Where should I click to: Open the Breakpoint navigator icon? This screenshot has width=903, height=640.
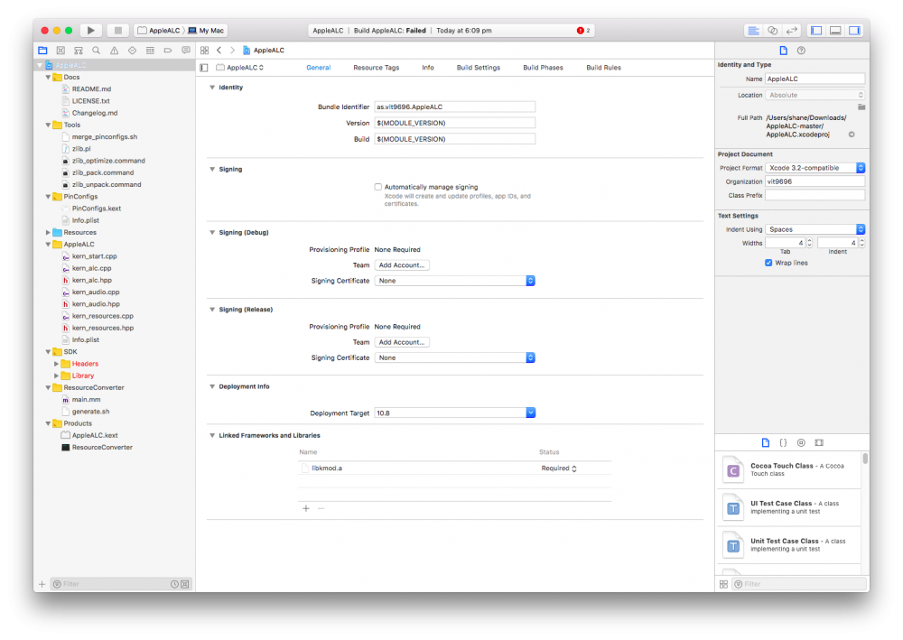[168, 51]
